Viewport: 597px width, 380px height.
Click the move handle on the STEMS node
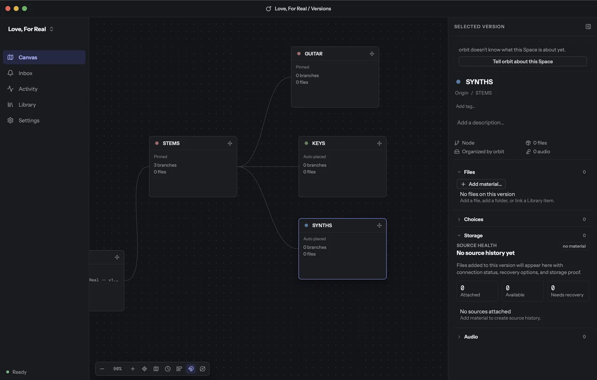[x=230, y=143]
